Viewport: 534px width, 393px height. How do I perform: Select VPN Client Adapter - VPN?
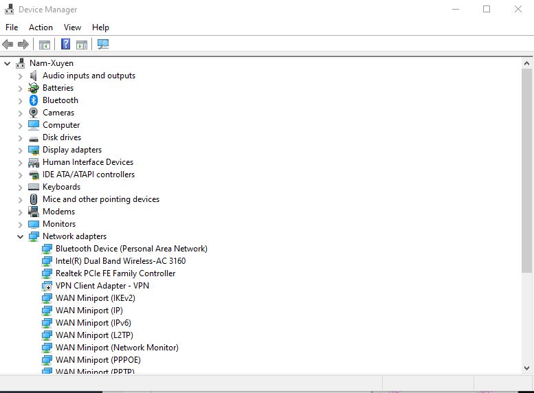102,286
